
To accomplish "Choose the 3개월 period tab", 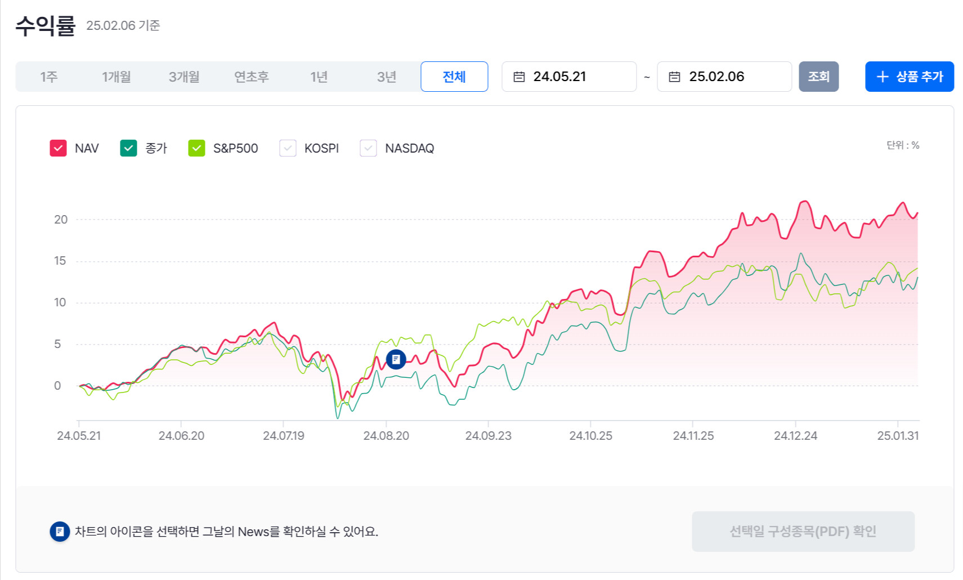I will tap(184, 77).
